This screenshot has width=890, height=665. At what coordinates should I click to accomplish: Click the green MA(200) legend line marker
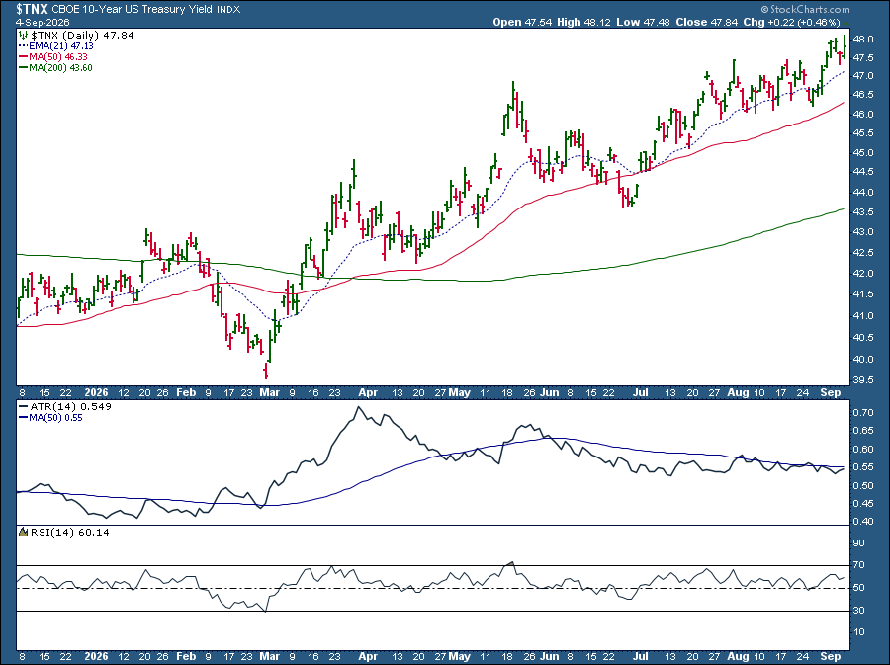point(24,67)
